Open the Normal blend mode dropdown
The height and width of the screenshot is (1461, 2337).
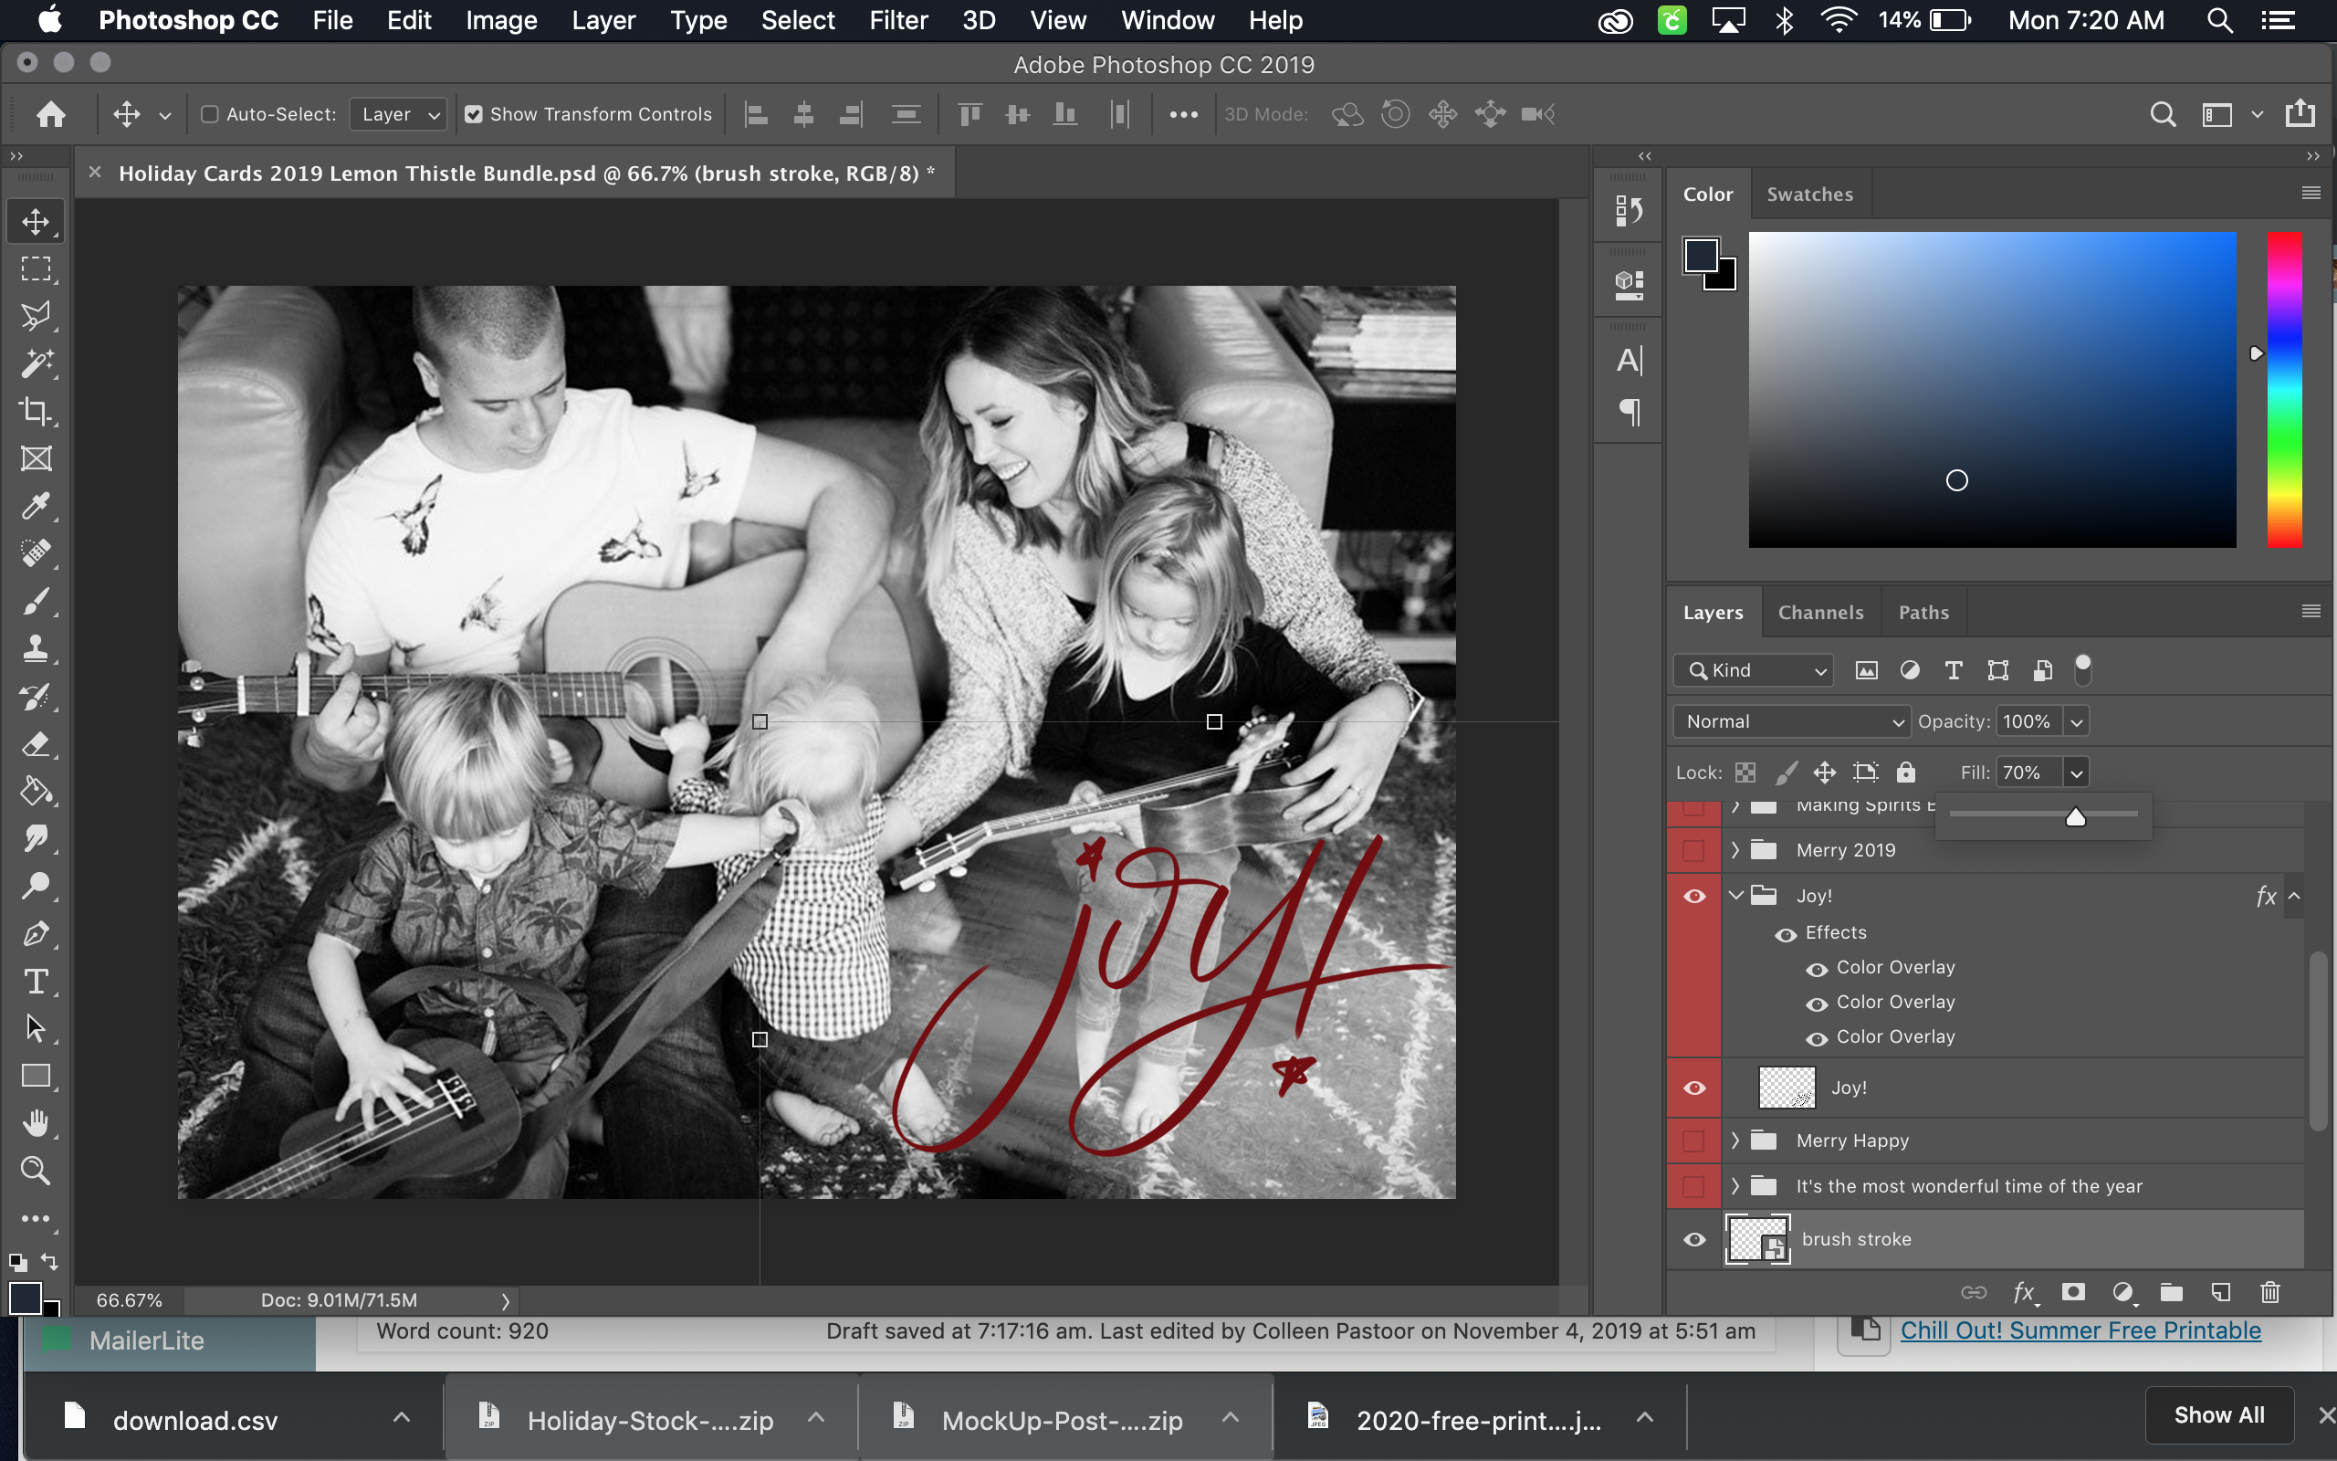1791,721
